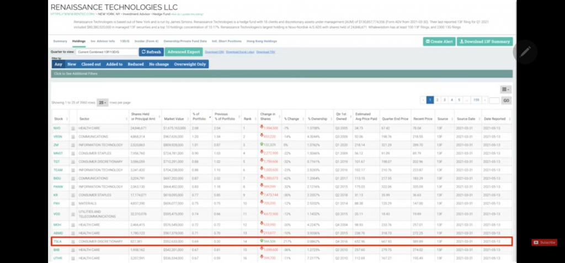The width and height of the screenshot is (565, 263).
Task: Open details icon in MNST row
Action: tap(73, 153)
